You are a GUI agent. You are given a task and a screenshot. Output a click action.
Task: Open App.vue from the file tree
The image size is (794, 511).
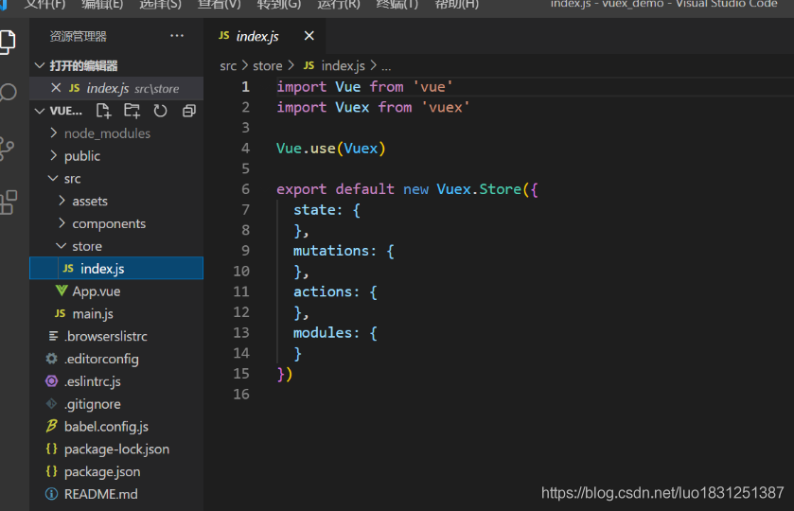[x=96, y=291]
